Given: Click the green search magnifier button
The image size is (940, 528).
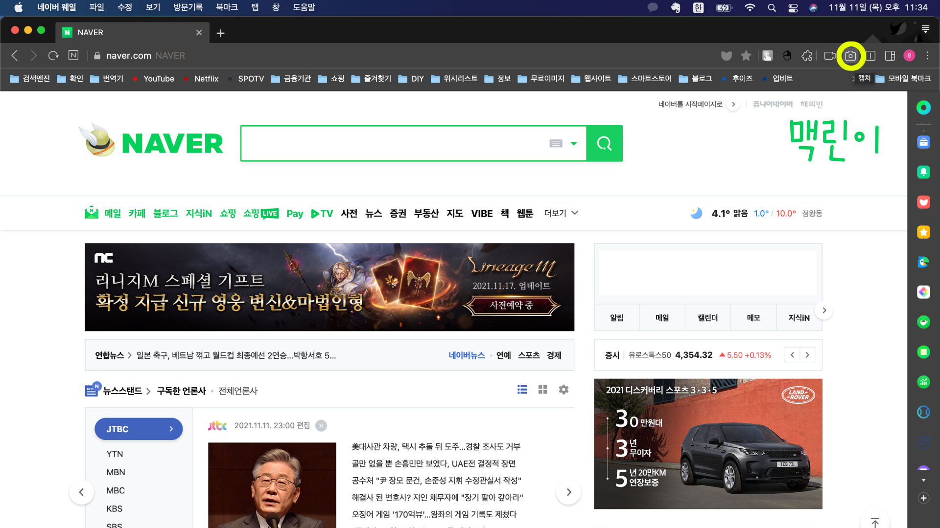Looking at the screenshot, I should [x=605, y=143].
